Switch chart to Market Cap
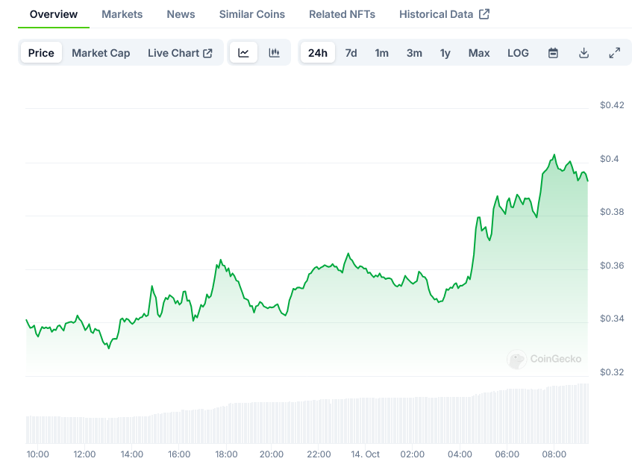The image size is (632, 476). (x=101, y=53)
